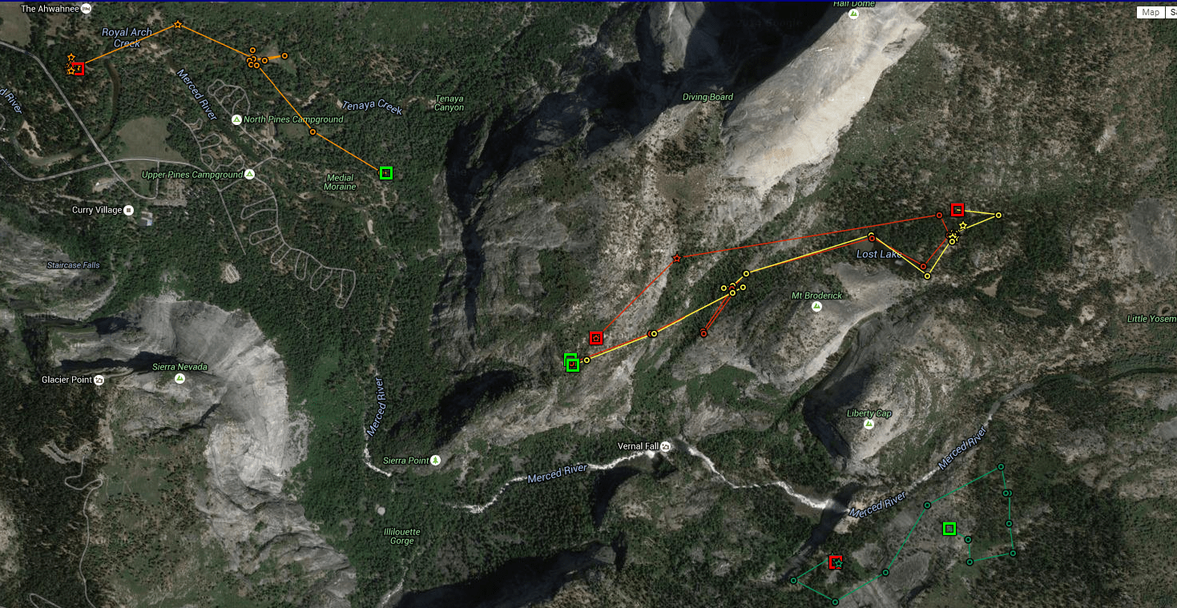1177x608 pixels.
Task: Click the Mt Broderick mountain icon
Action: pos(816,306)
